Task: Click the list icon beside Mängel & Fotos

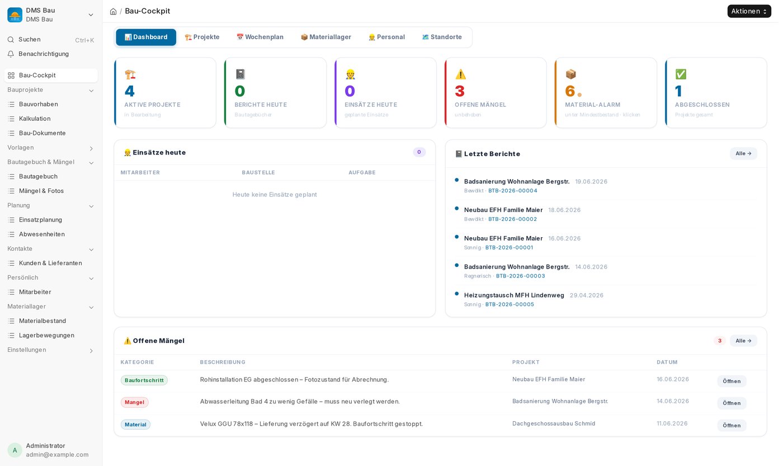Action: click(11, 191)
